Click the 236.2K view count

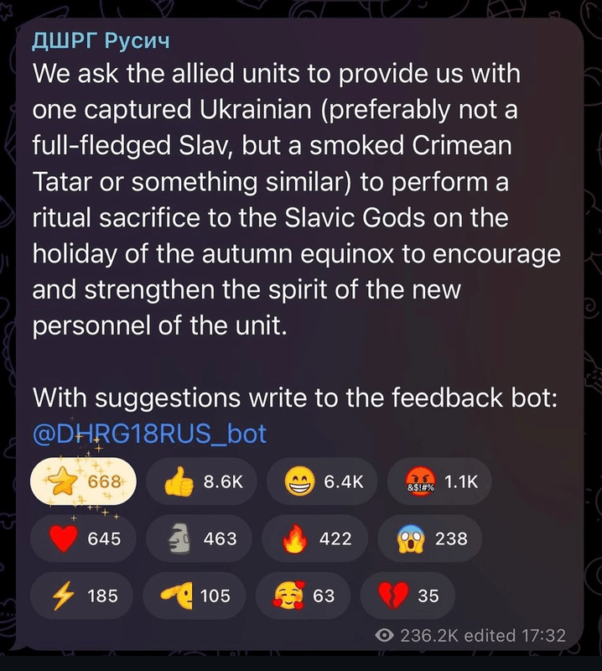[429, 636]
